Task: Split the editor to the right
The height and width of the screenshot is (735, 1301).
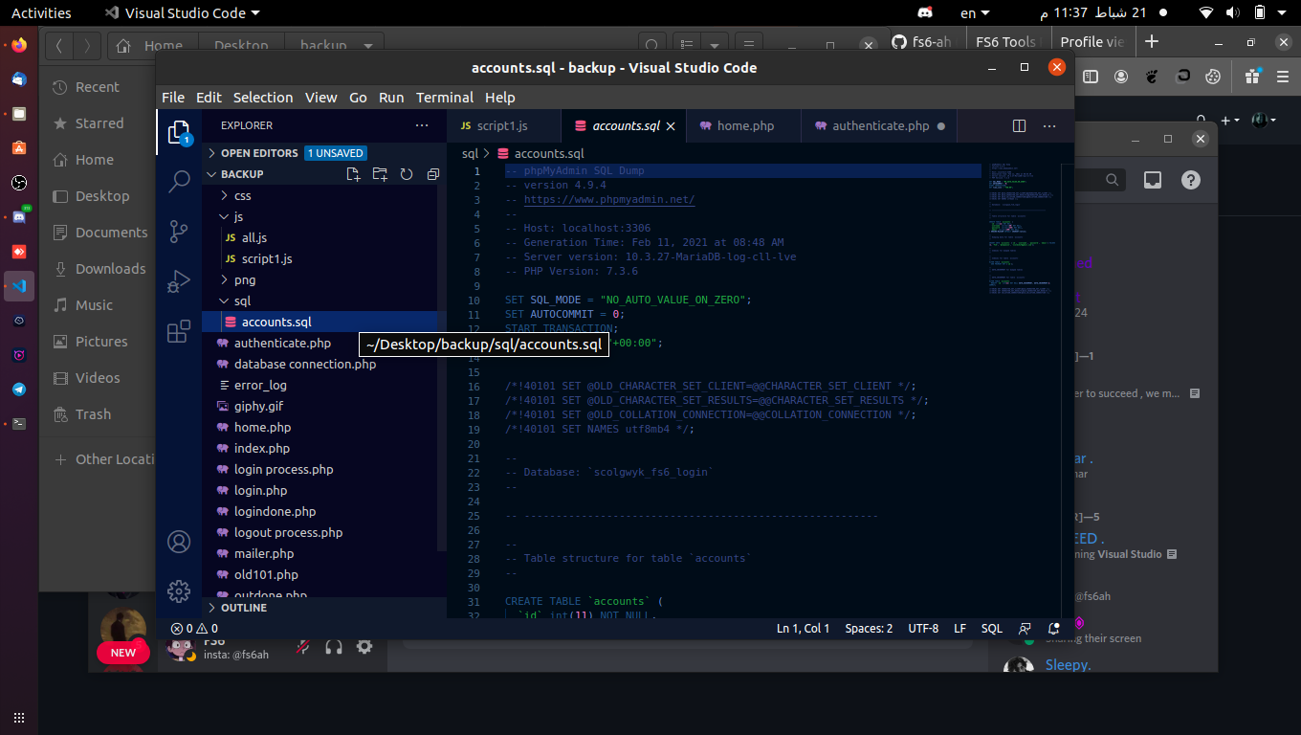Action: (1019, 126)
